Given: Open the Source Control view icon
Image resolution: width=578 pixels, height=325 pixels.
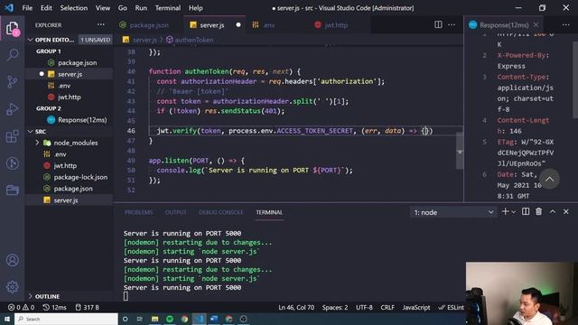Looking at the screenshot, I should coord(13,81).
